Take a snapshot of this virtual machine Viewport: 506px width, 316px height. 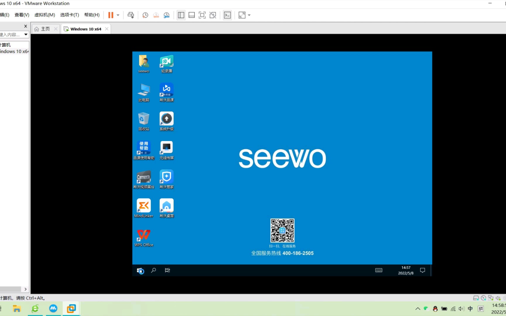click(x=145, y=15)
